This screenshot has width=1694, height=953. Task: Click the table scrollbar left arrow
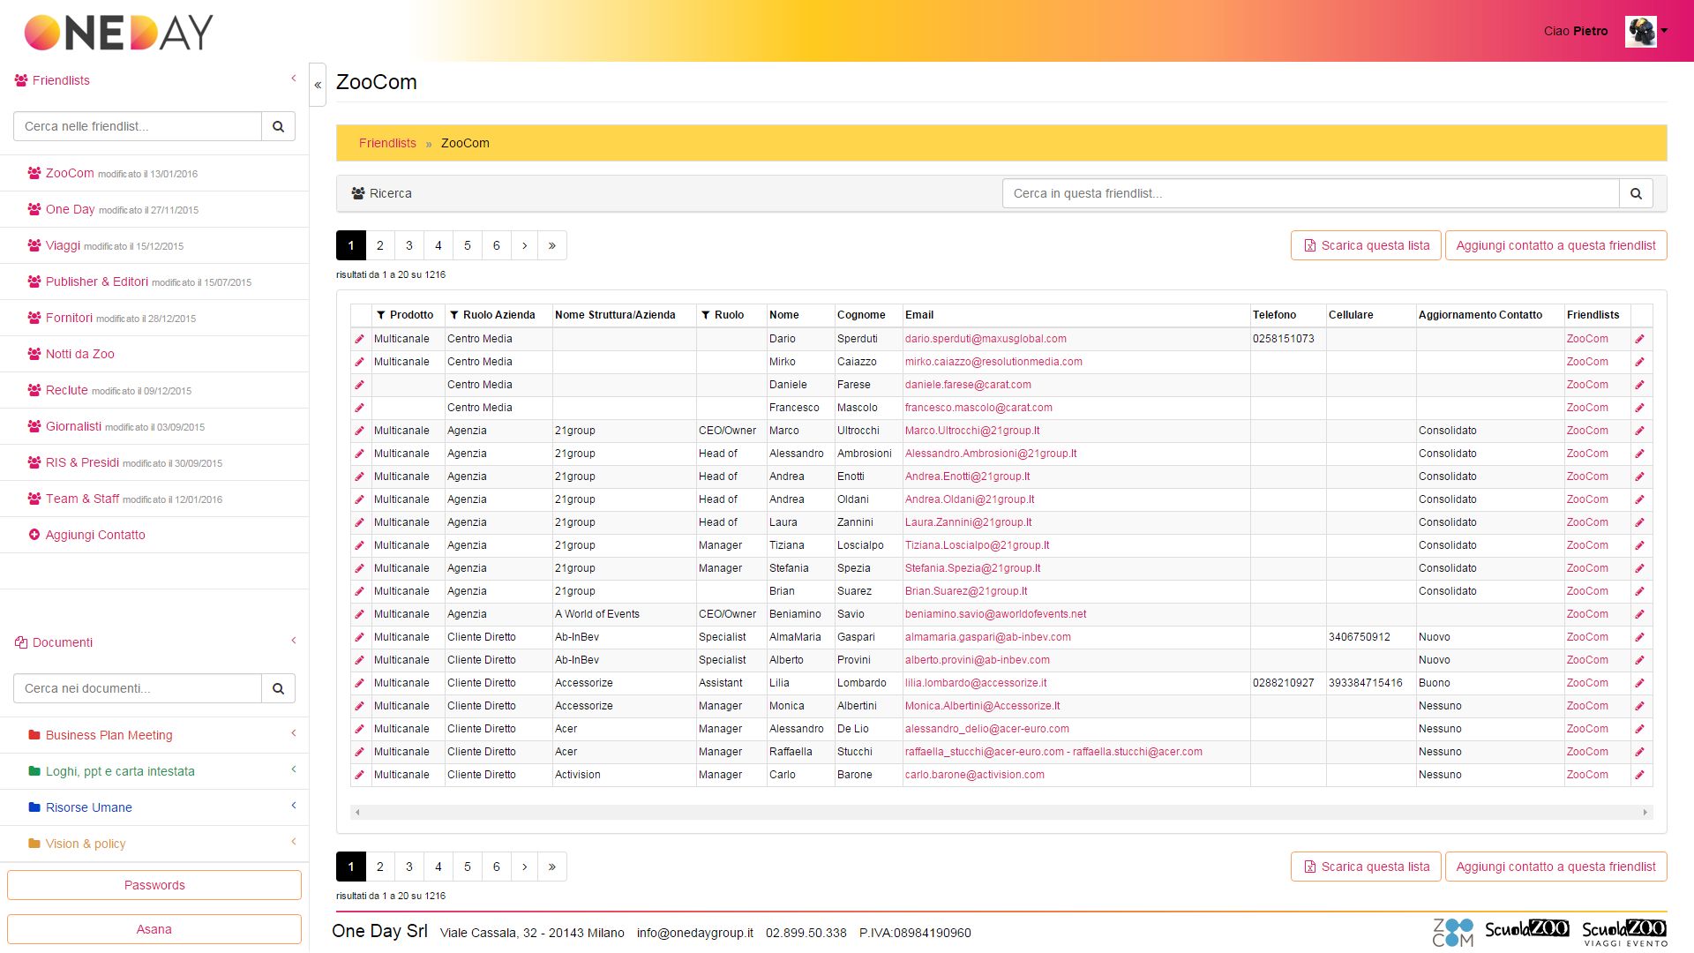(357, 812)
